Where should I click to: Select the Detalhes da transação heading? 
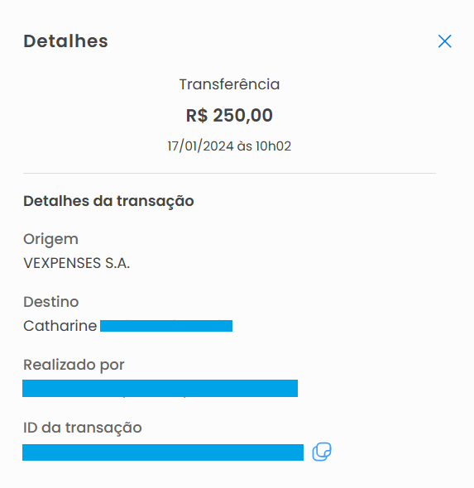tap(108, 201)
